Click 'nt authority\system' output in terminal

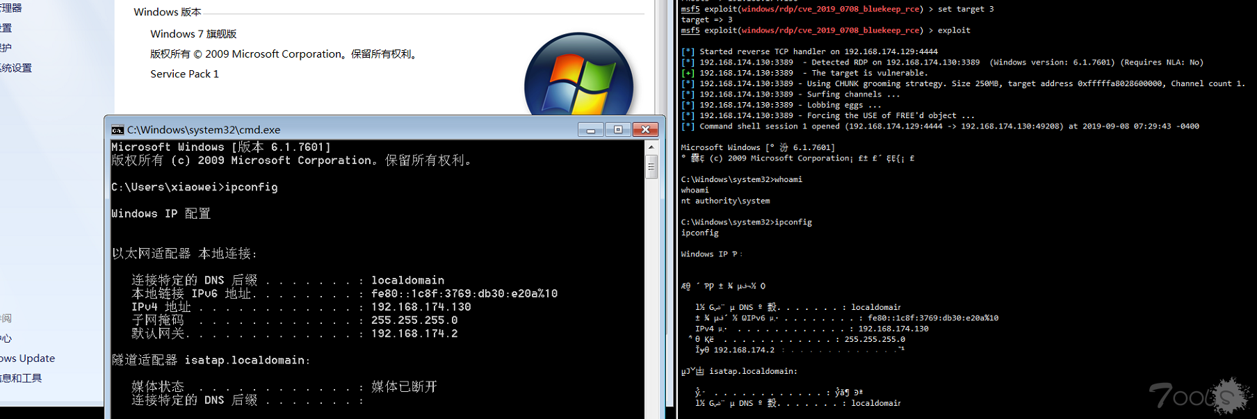[x=725, y=201]
